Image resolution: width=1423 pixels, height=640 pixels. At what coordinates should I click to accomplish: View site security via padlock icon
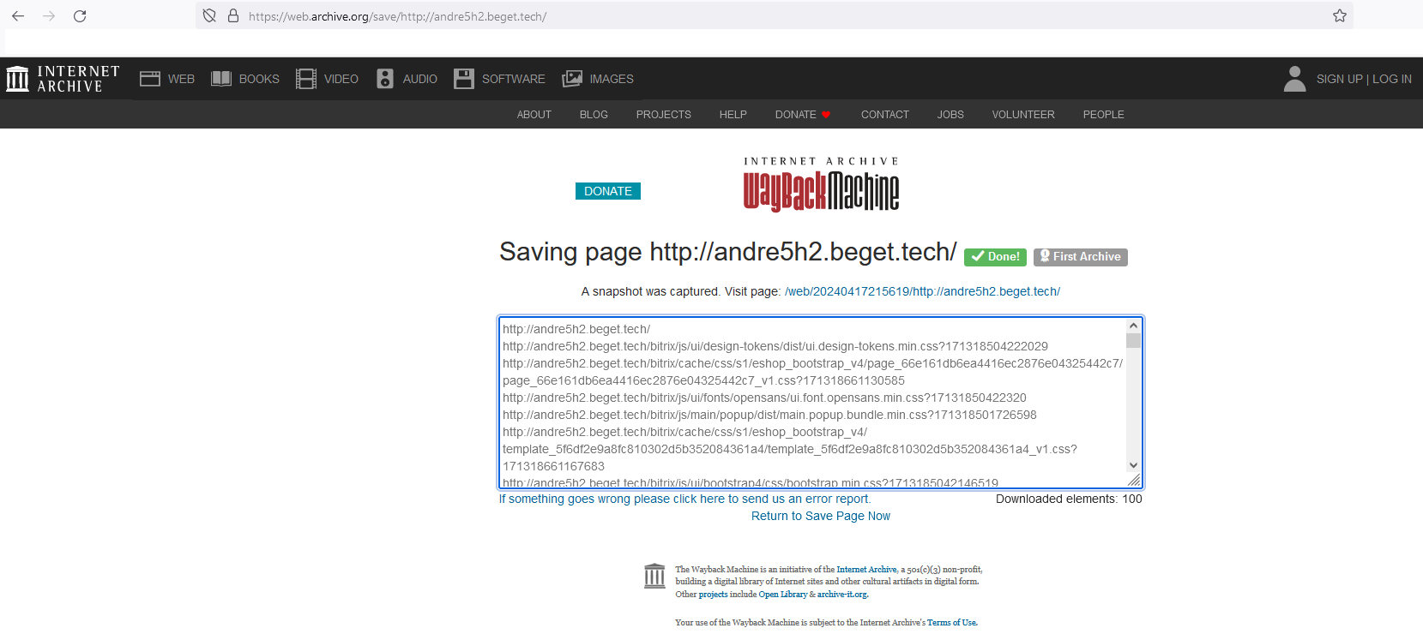(x=232, y=16)
